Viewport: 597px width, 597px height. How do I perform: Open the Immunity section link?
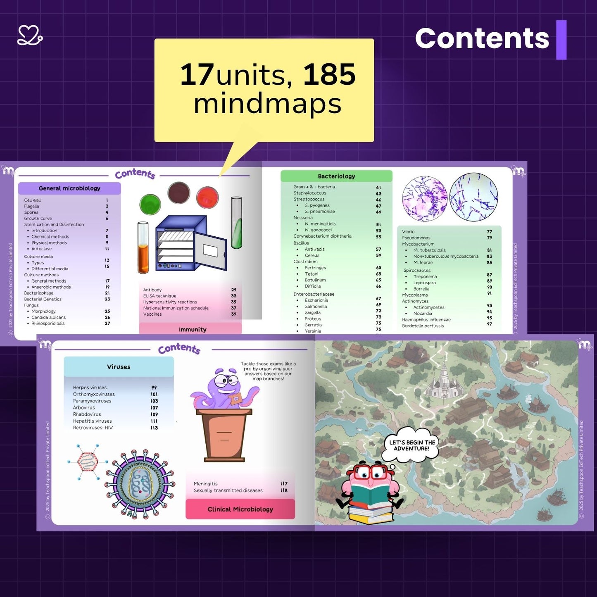click(x=193, y=329)
